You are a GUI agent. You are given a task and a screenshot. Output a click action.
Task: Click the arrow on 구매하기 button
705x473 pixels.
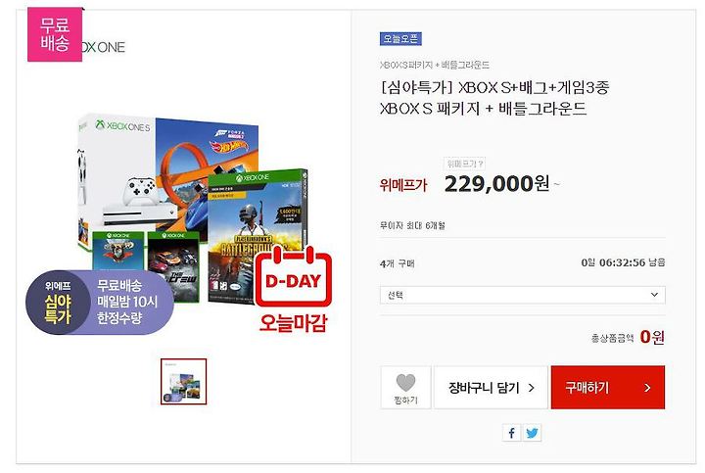click(x=647, y=388)
